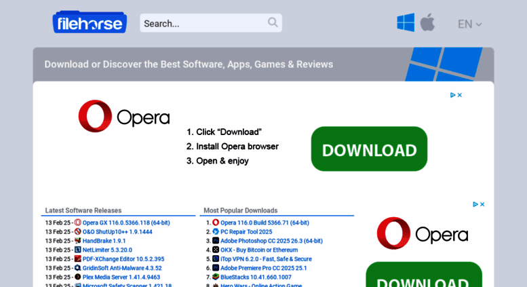Click the AdChoices icon on side ad
Screen dimensions: 527x287
coord(475,204)
